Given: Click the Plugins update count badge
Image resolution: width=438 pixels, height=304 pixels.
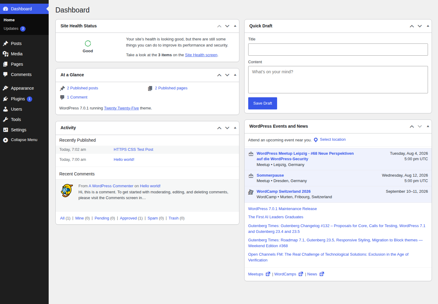Looking at the screenshot, I should 30,99.
